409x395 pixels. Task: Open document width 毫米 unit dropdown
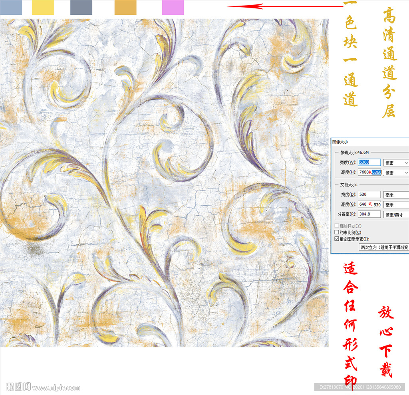point(396,195)
